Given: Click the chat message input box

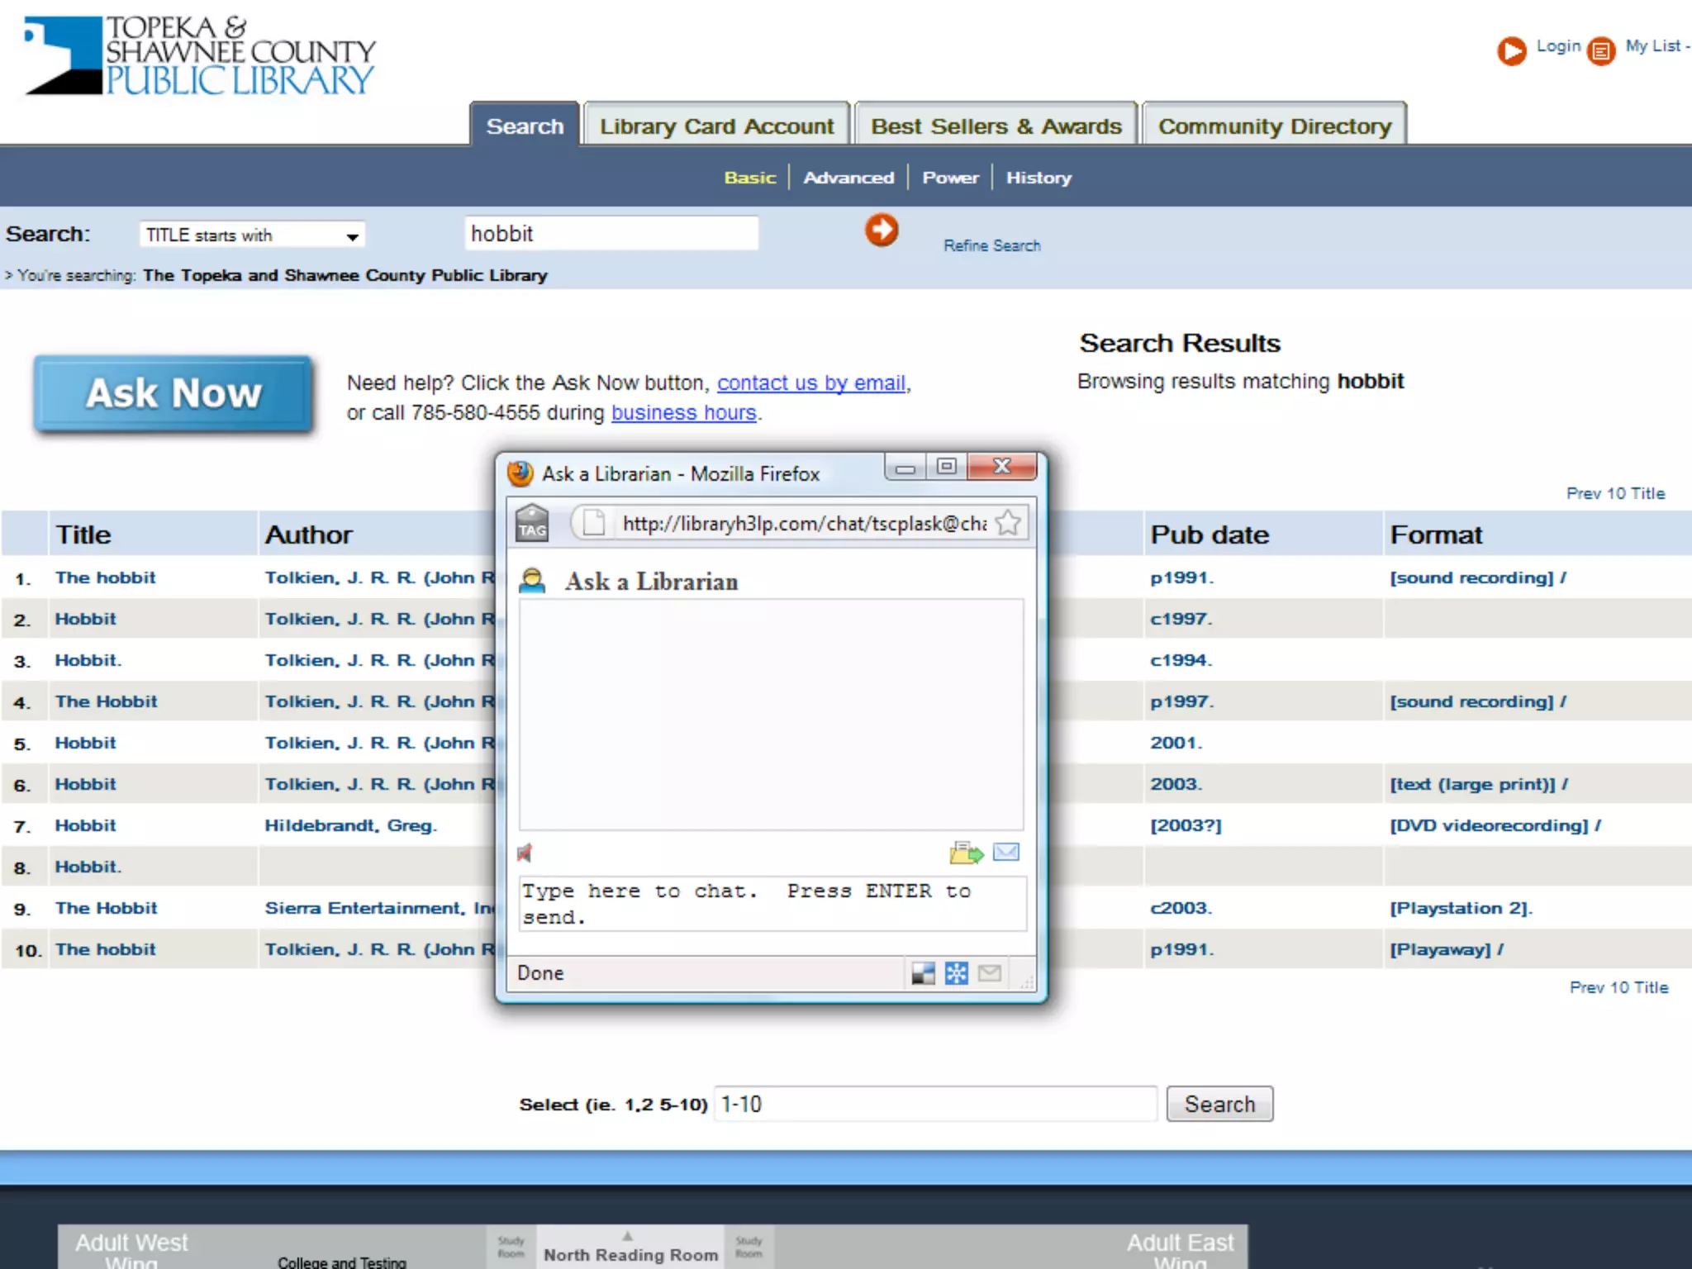Looking at the screenshot, I should coord(772,904).
